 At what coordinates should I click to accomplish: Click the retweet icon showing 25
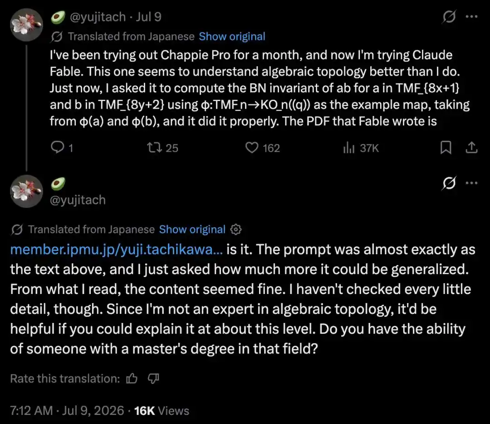pyautogui.click(x=155, y=148)
